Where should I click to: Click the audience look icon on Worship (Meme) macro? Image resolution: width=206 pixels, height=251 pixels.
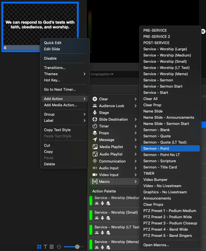click(x=97, y=247)
